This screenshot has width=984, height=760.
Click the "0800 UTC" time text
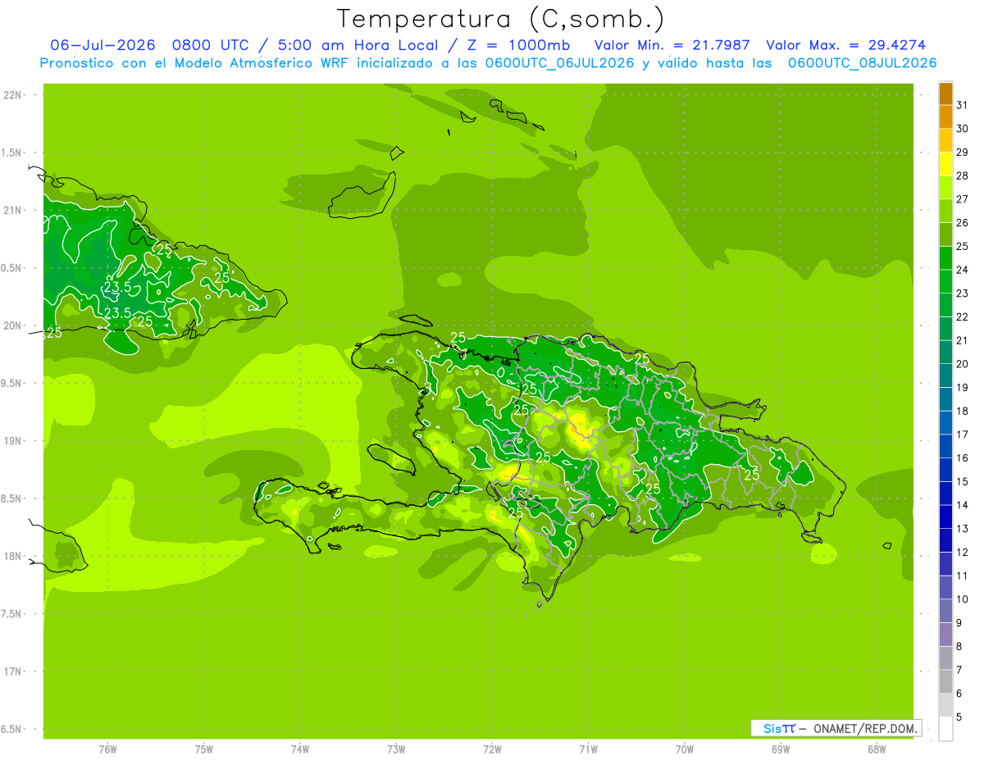point(210,45)
